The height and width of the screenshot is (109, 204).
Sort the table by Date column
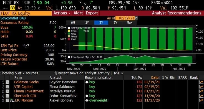(x=155, y=78)
